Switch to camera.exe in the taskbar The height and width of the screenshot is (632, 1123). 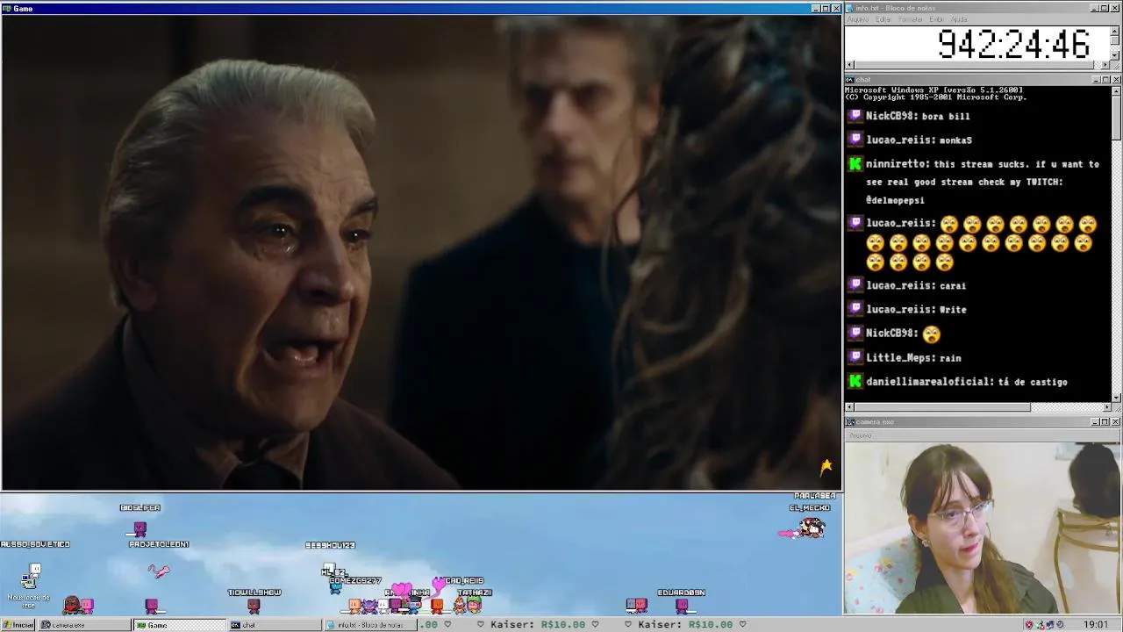click(84, 625)
